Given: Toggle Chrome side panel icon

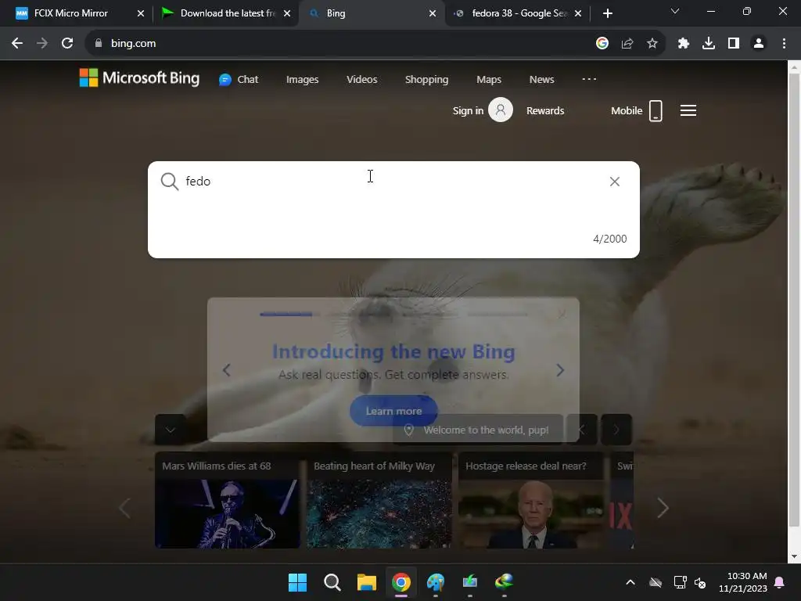Looking at the screenshot, I should coord(734,44).
